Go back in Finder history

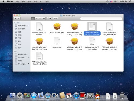coord(16,19)
